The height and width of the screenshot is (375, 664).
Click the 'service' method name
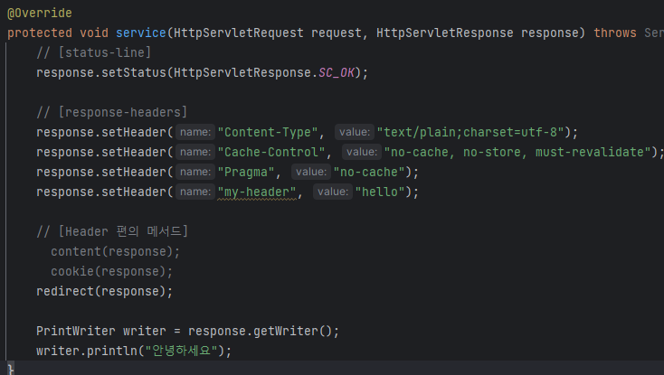[141, 33]
